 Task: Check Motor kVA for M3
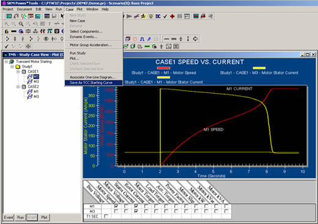pos(226,211)
